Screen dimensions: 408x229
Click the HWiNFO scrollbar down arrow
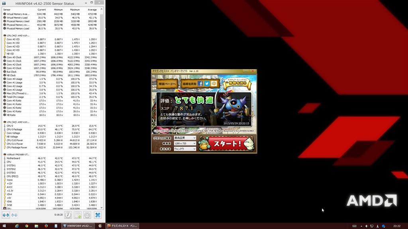click(x=102, y=208)
